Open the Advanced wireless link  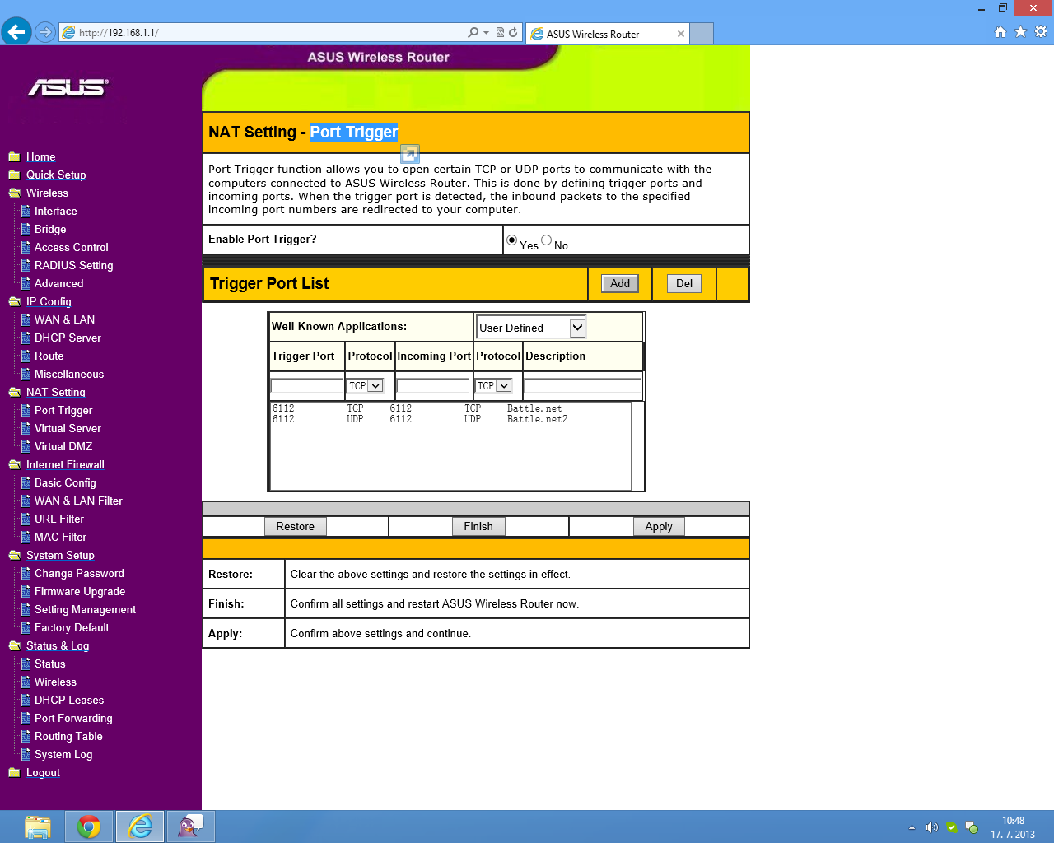click(x=59, y=283)
